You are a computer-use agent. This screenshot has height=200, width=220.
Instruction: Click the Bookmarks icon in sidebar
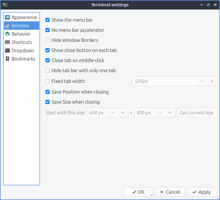(x=7, y=59)
